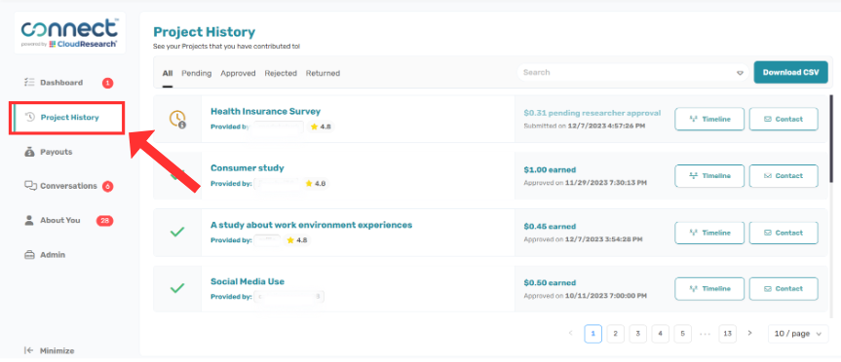The width and height of the screenshot is (841, 362).
Task: Click the Minimize collapse arrow icon
Action: click(29, 350)
